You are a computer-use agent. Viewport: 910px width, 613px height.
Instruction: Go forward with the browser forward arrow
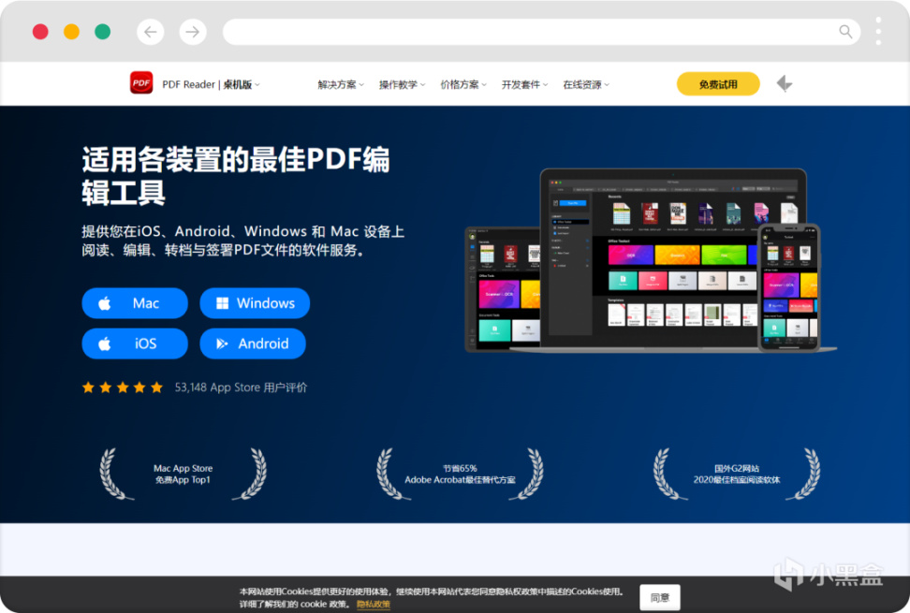193,32
